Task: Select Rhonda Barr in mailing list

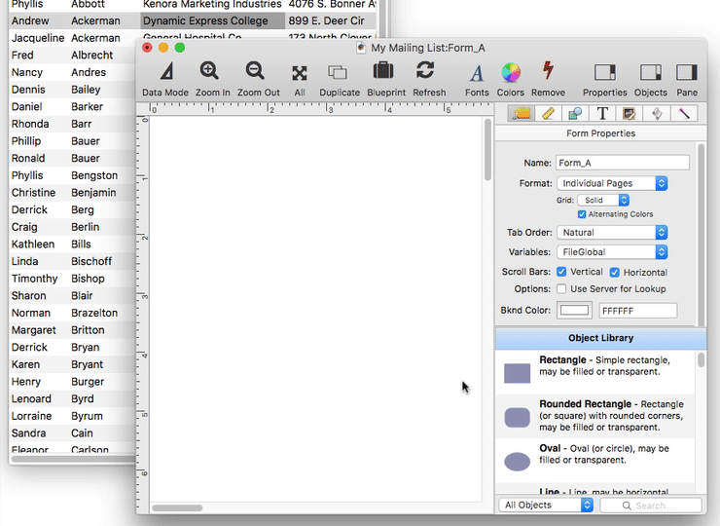Action: click(x=72, y=124)
